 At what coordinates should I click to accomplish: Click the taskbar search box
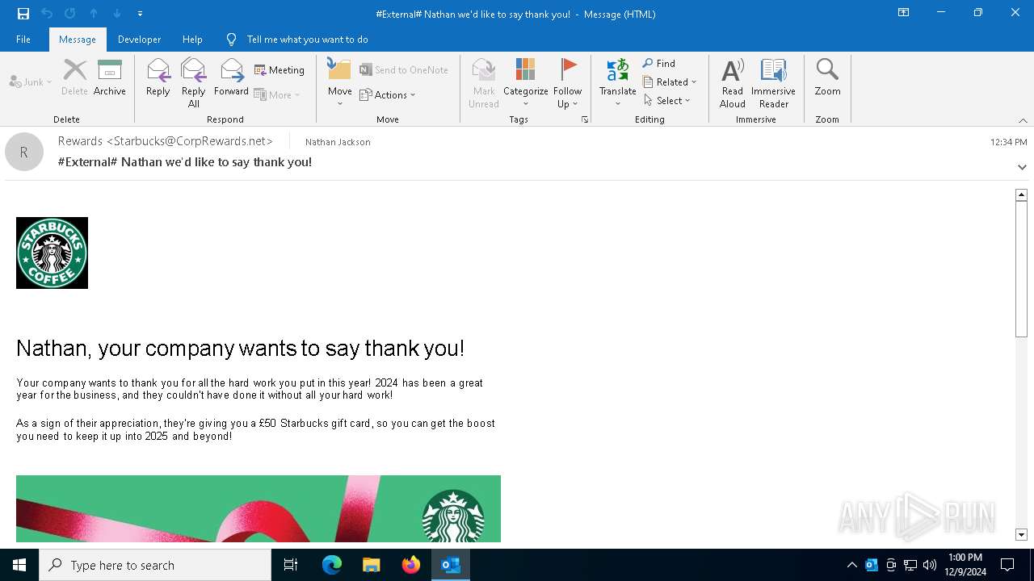coord(155,565)
